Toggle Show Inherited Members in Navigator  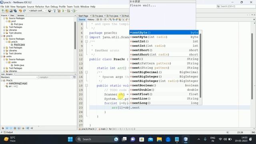coord(3,128)
